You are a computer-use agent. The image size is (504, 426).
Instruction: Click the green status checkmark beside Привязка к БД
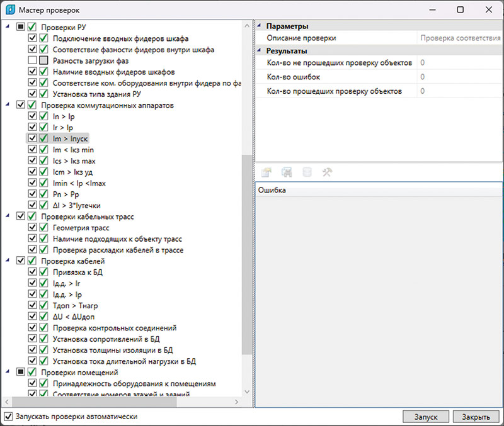[43, 272]
